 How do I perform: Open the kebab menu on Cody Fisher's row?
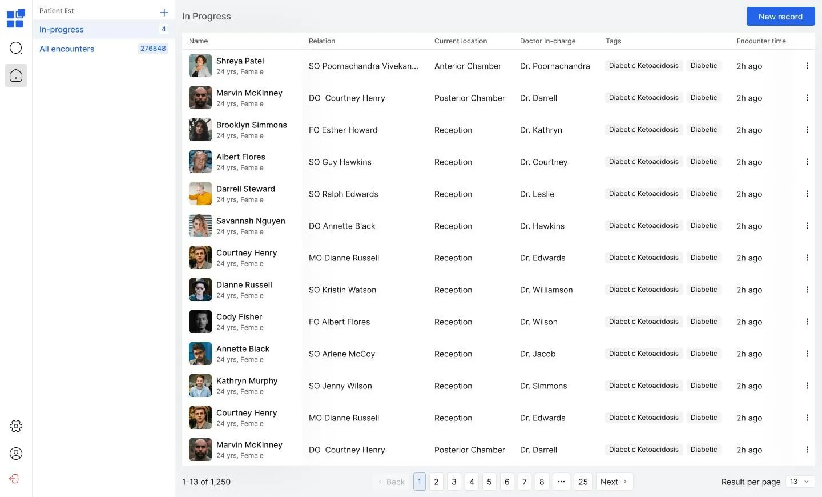808,322
